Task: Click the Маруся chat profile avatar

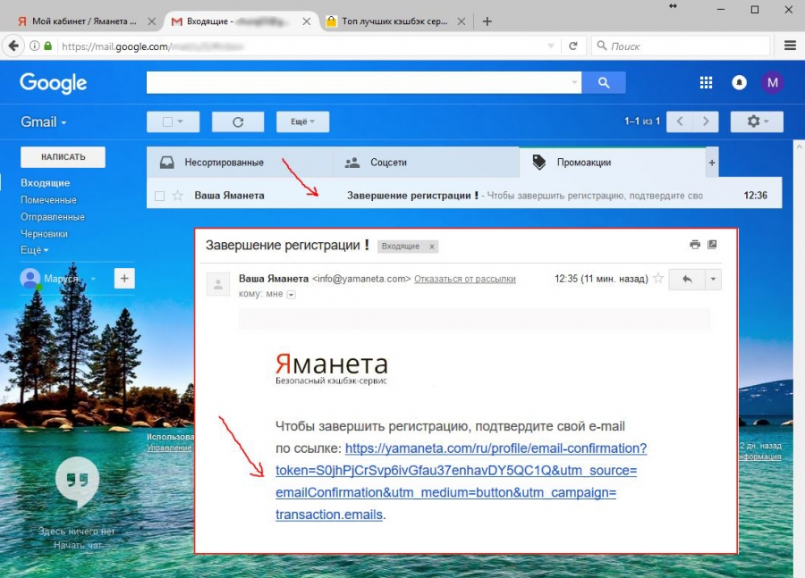Action: coord(30,279)
